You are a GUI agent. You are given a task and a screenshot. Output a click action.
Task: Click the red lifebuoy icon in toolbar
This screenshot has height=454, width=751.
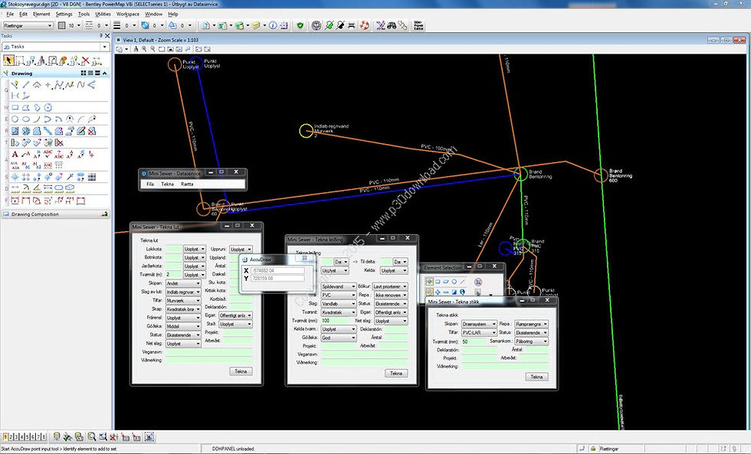click(x=365, y=25)
